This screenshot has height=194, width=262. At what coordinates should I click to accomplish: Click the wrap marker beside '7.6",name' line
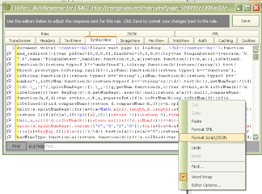pos(9,59)
